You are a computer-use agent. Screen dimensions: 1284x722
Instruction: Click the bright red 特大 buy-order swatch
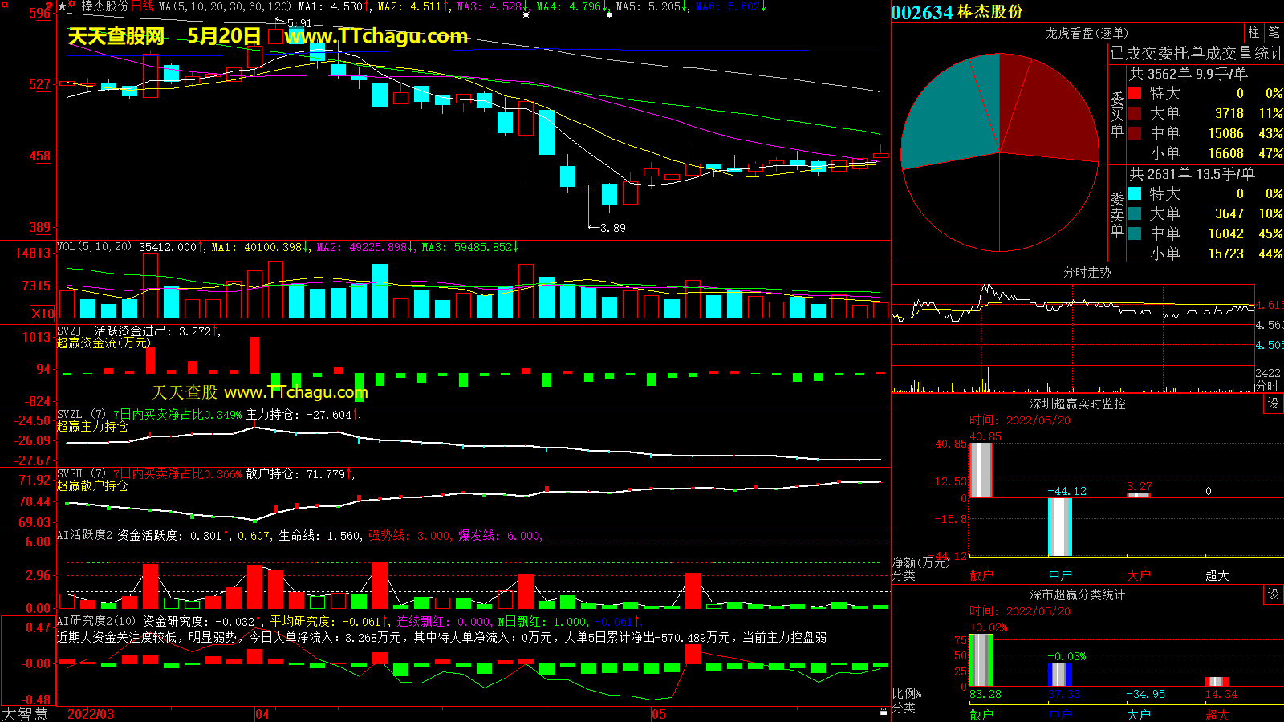coord(1135,93)
